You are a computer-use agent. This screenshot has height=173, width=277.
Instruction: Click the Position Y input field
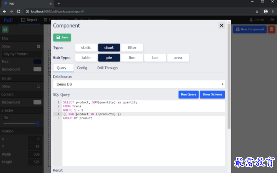[35, 147]
